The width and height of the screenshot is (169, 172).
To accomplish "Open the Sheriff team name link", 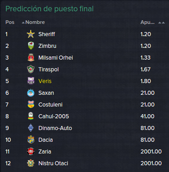I will (47, 34).
